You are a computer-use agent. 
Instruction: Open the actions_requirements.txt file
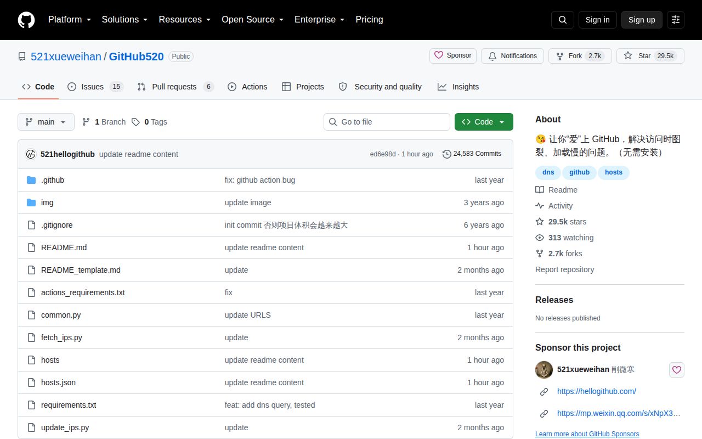click(83, 292)
